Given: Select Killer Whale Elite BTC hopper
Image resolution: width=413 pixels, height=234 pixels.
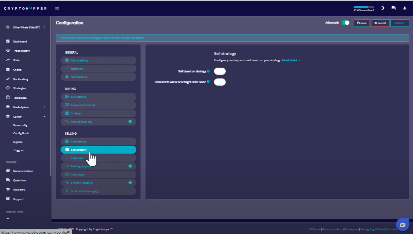Looking at the screenshot, I should pyautogui.click(x=26, y=27).
